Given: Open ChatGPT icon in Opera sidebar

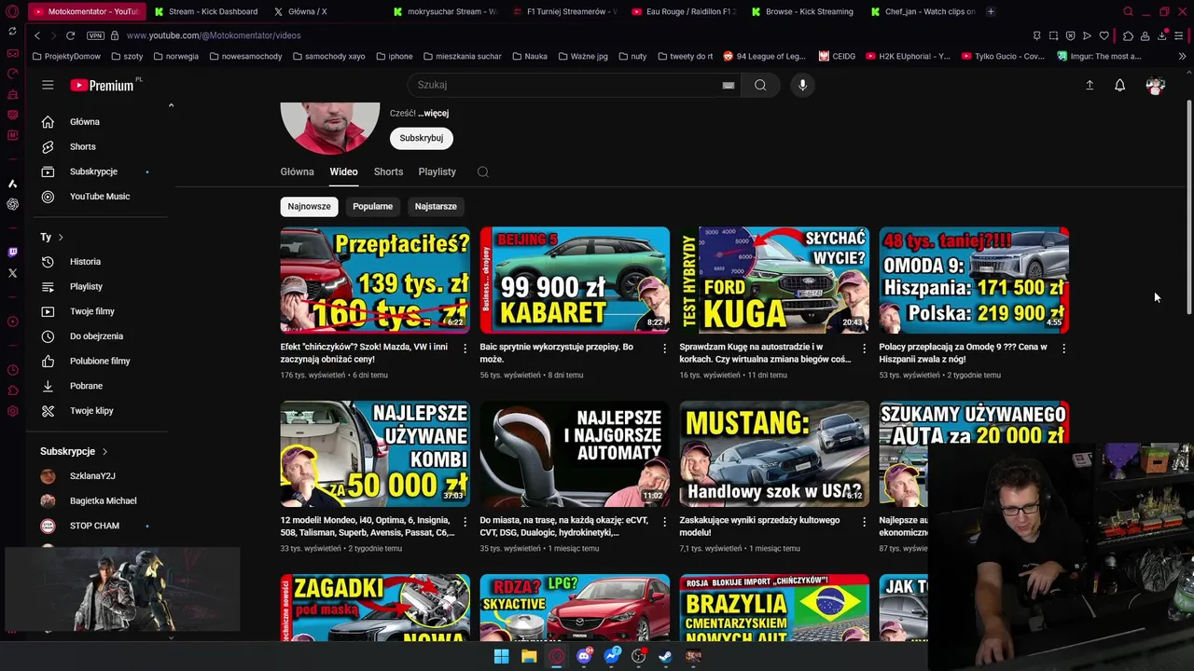Looking at the screenshot, I should point(12,203).
